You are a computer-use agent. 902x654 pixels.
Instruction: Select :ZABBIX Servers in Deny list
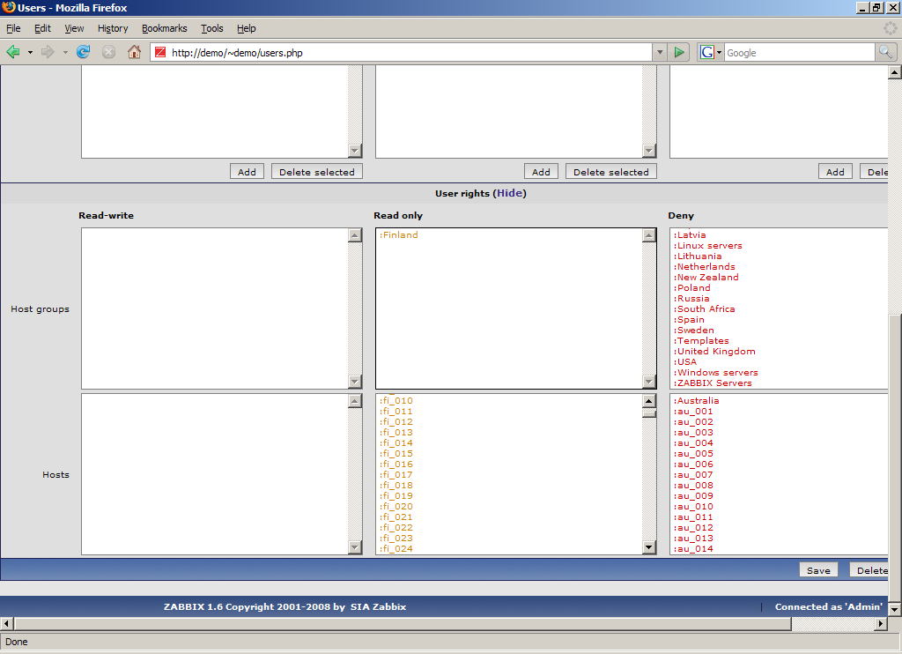(x=713, y=383)
